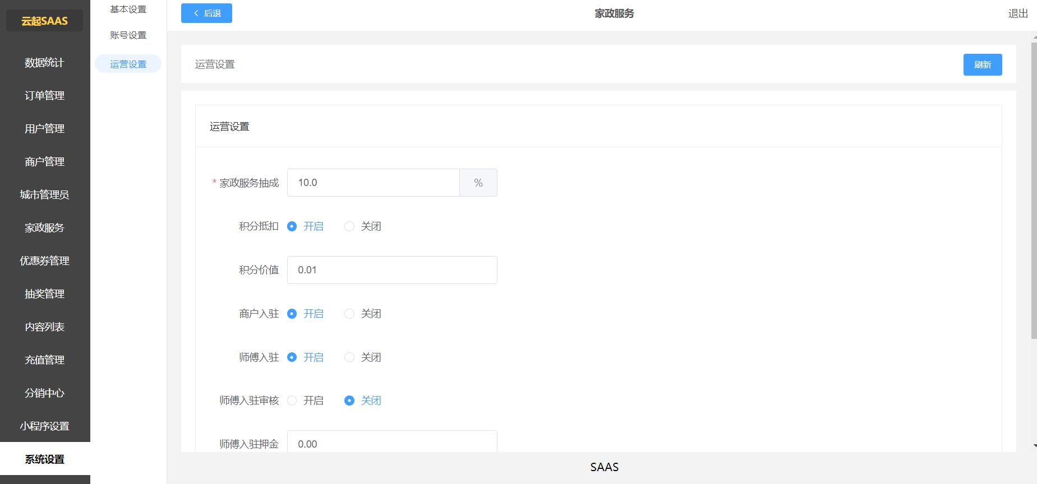The width and height of the screenshot is (1037, 484).
Task: Click the 后退 back button
Action: point(206,13)
